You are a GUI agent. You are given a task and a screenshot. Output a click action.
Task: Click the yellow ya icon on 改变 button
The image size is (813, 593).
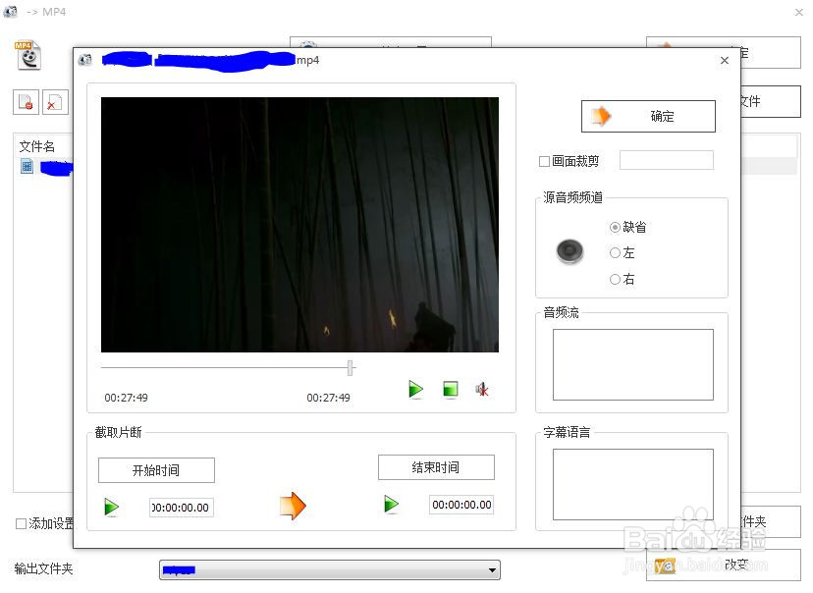(x=666, y=566)
